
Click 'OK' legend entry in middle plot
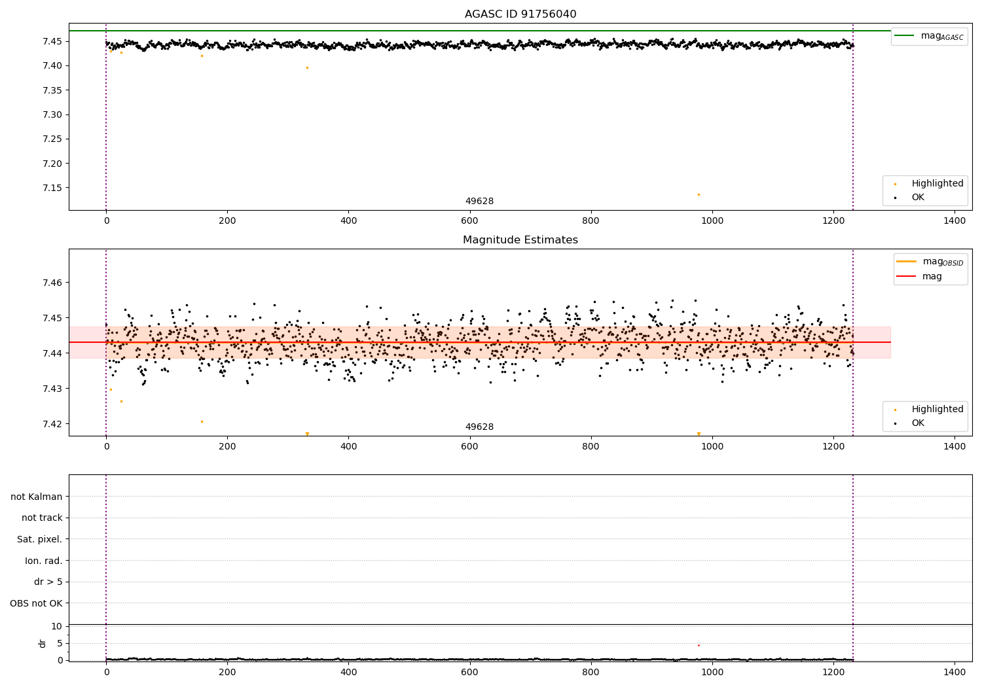pyautogui.click(x=911, y=423)
